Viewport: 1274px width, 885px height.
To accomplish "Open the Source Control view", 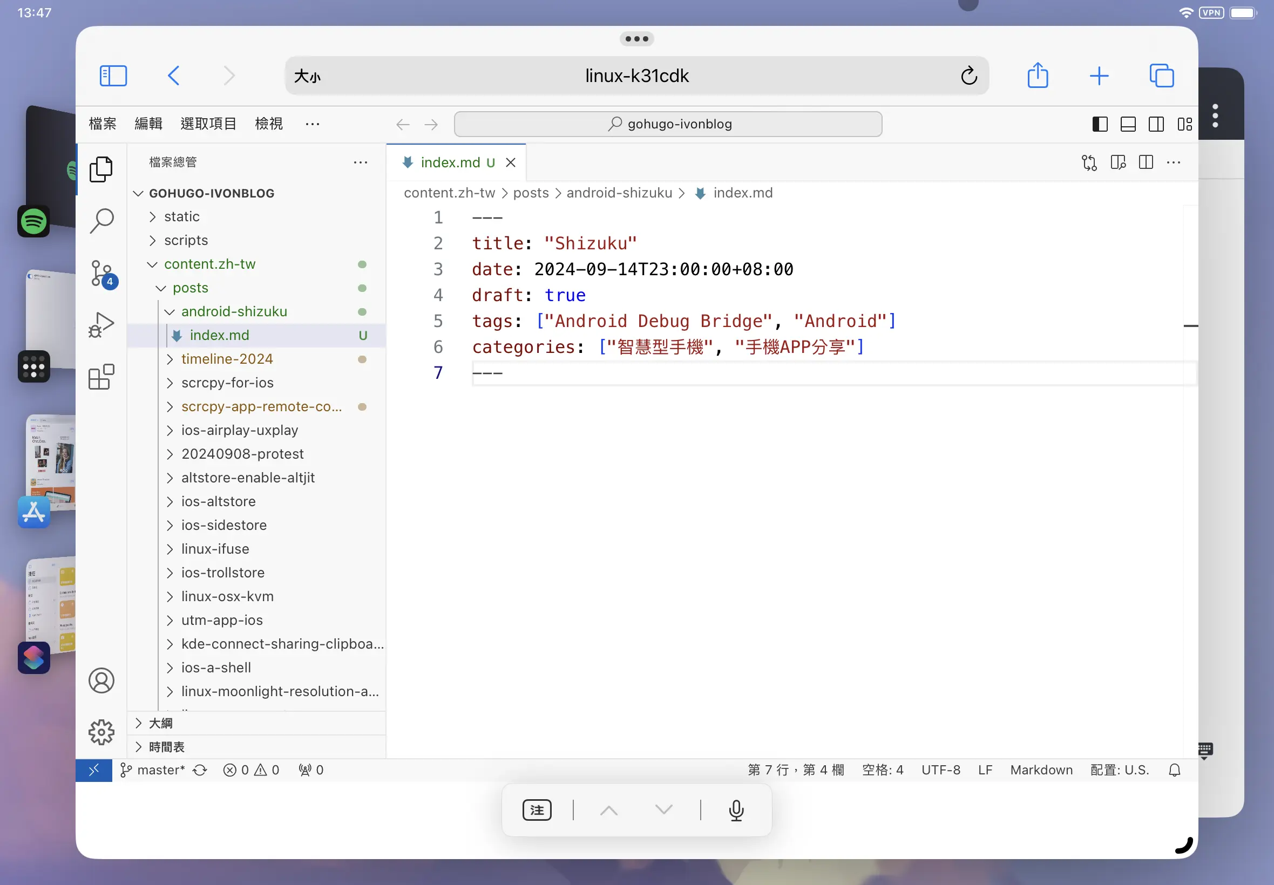I will [x=101, y=273].
